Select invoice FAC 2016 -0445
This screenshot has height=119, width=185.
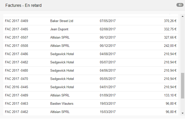point(17,87)
